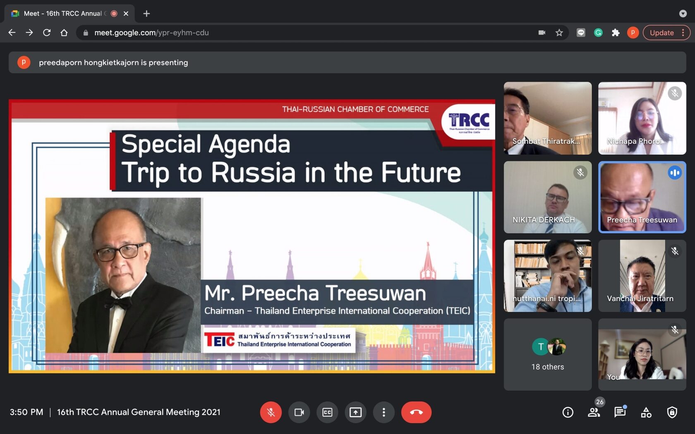
Task: Click the muted mic icon on your tile
Action: point(675,329)
